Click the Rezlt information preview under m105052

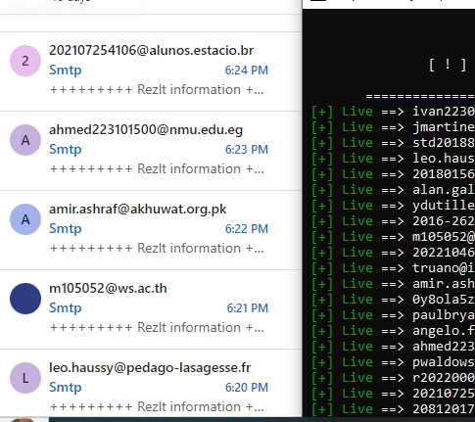coord(157,327)
